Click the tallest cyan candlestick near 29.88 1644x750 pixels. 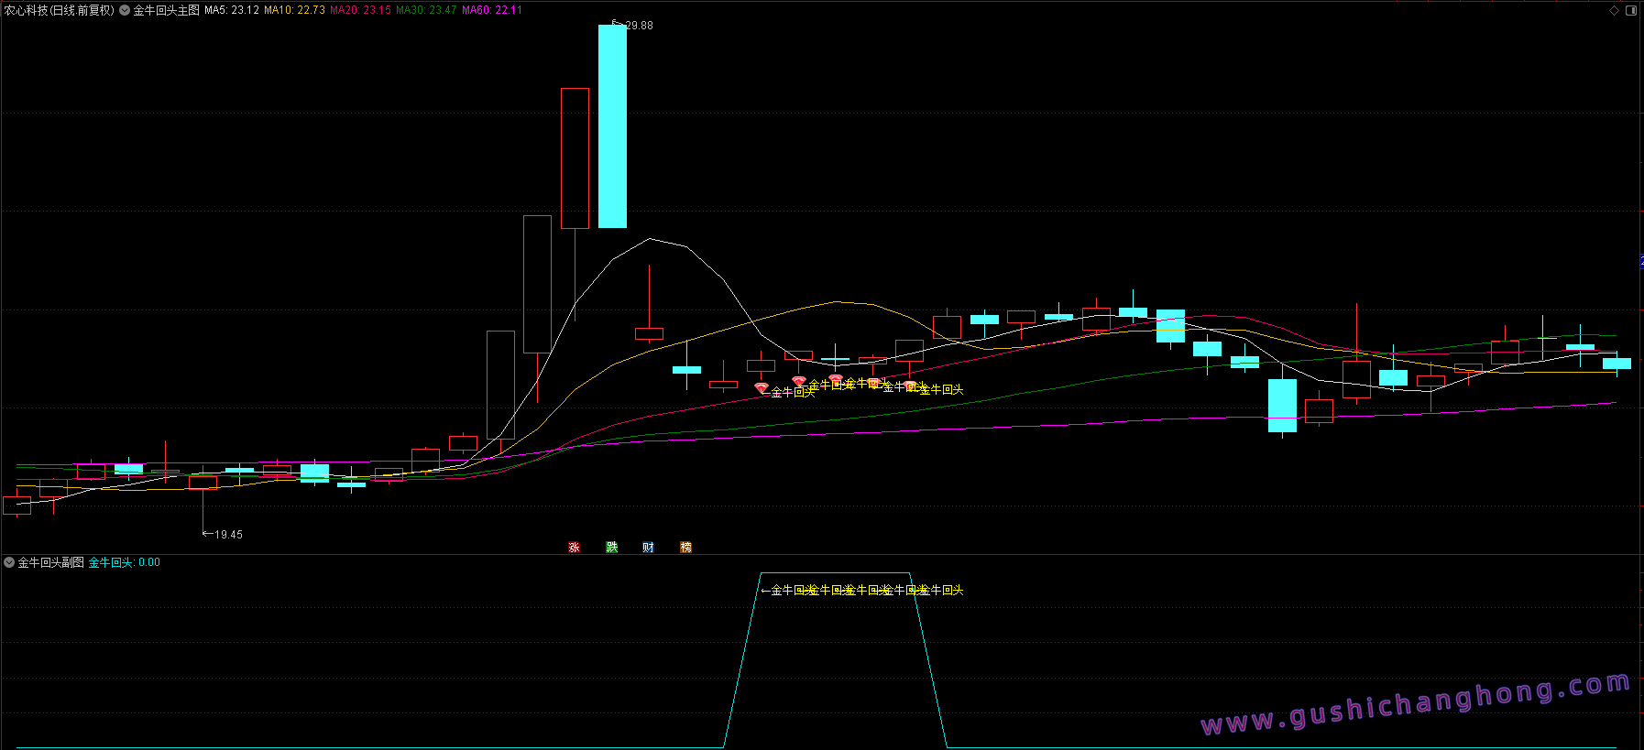tap(612, 126)
